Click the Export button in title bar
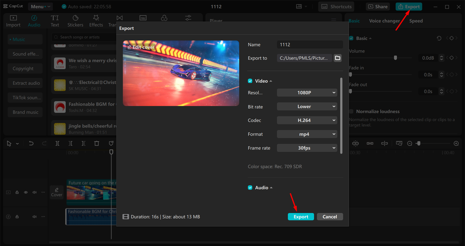This screenshot has height=246, width=465. pyautogui.click(x=409, y=7)
